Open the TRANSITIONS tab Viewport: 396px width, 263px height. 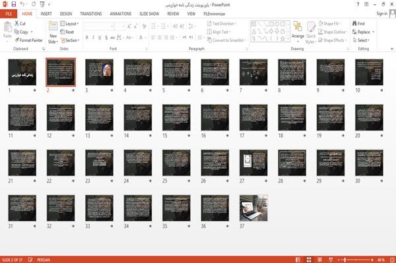(91, 14)
